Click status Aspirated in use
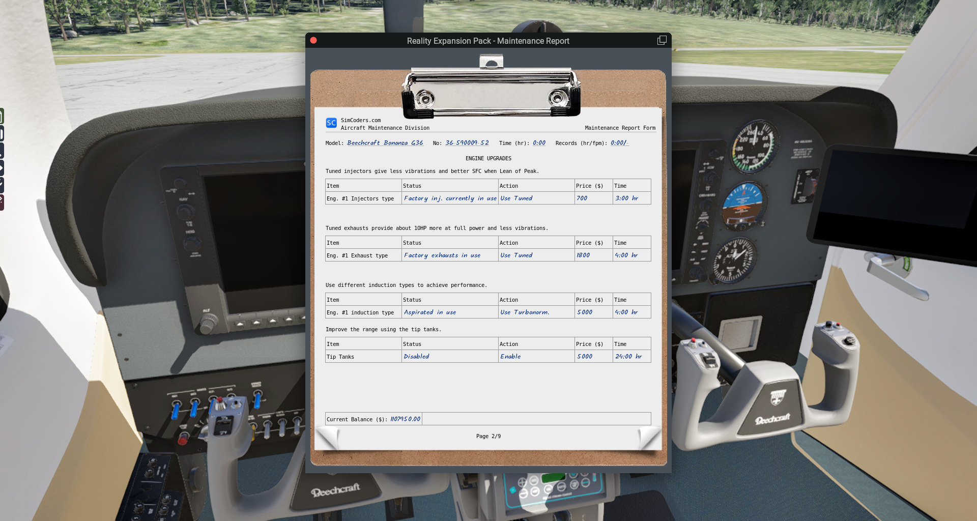 pos(430,312)
